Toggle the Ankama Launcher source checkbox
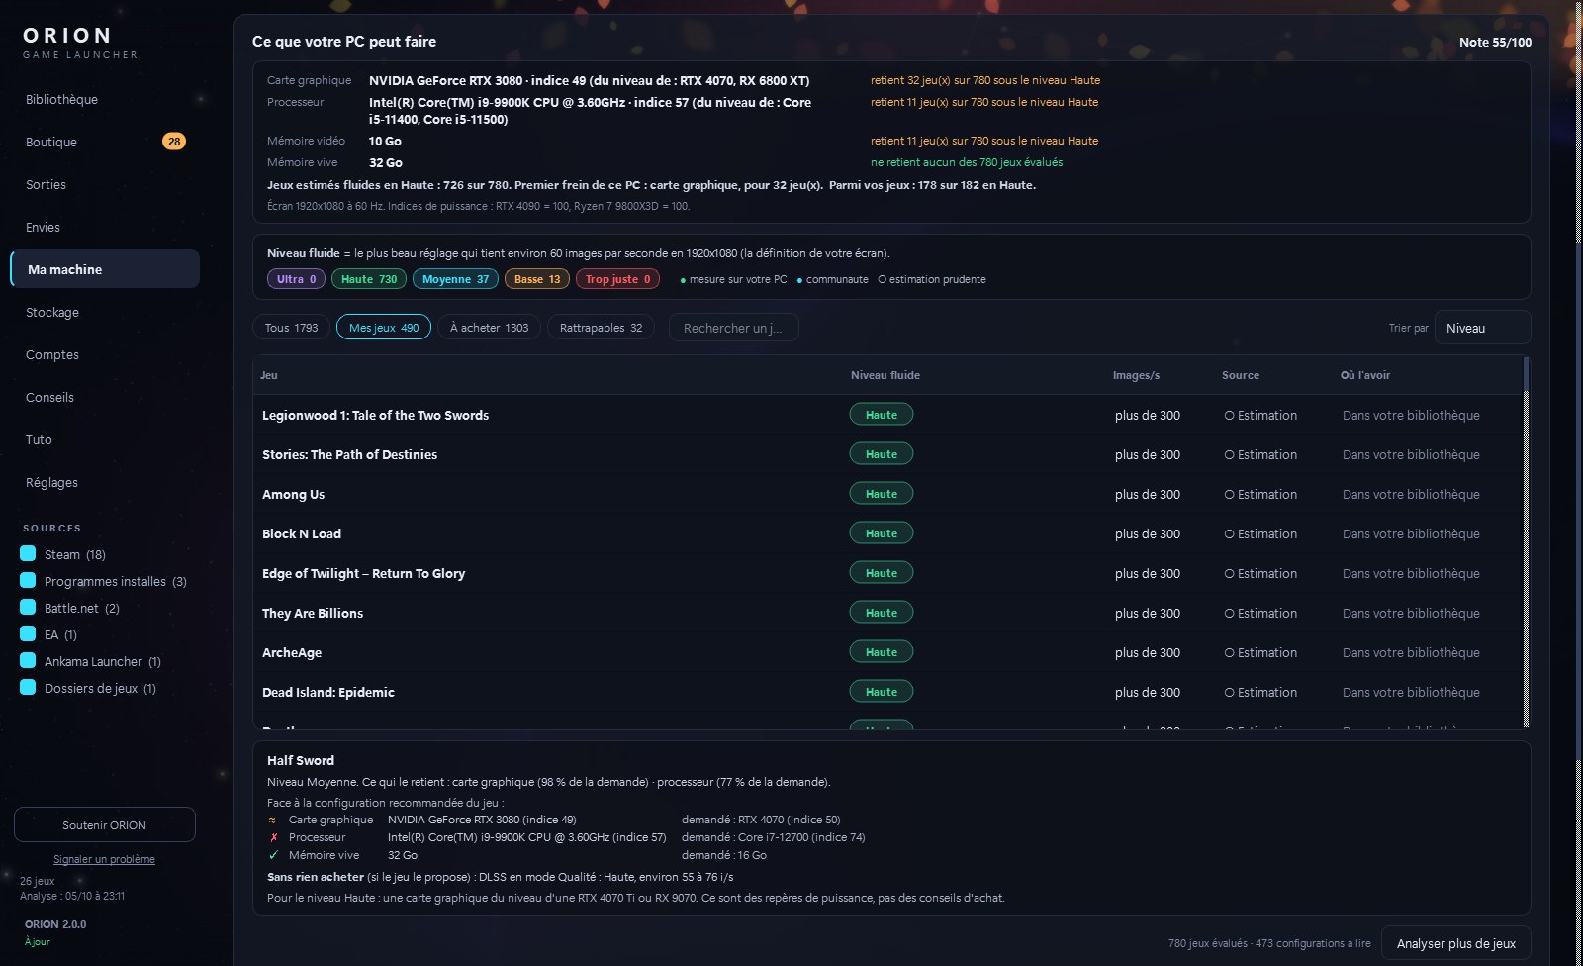The height and width of the screenshot is (966, 1583). click(x=28, y=661)
